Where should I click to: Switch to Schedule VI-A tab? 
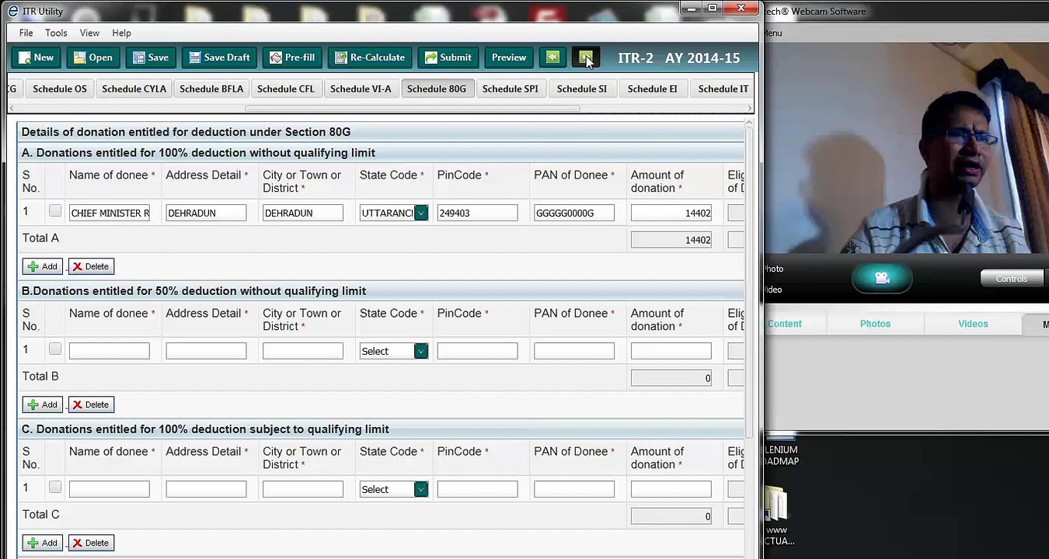coord(361,89)
